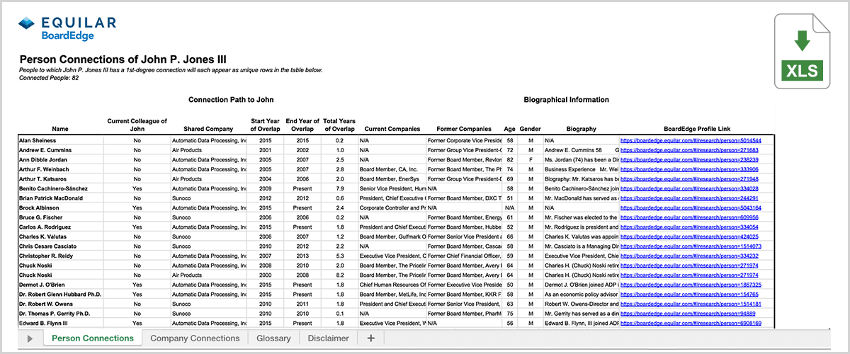Open Bruce G. Fischer profile link

pos(689,218)
